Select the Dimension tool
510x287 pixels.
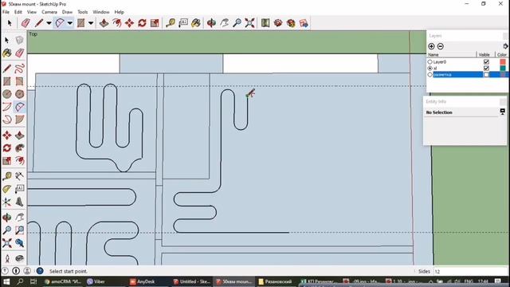[x=19, y=176]
